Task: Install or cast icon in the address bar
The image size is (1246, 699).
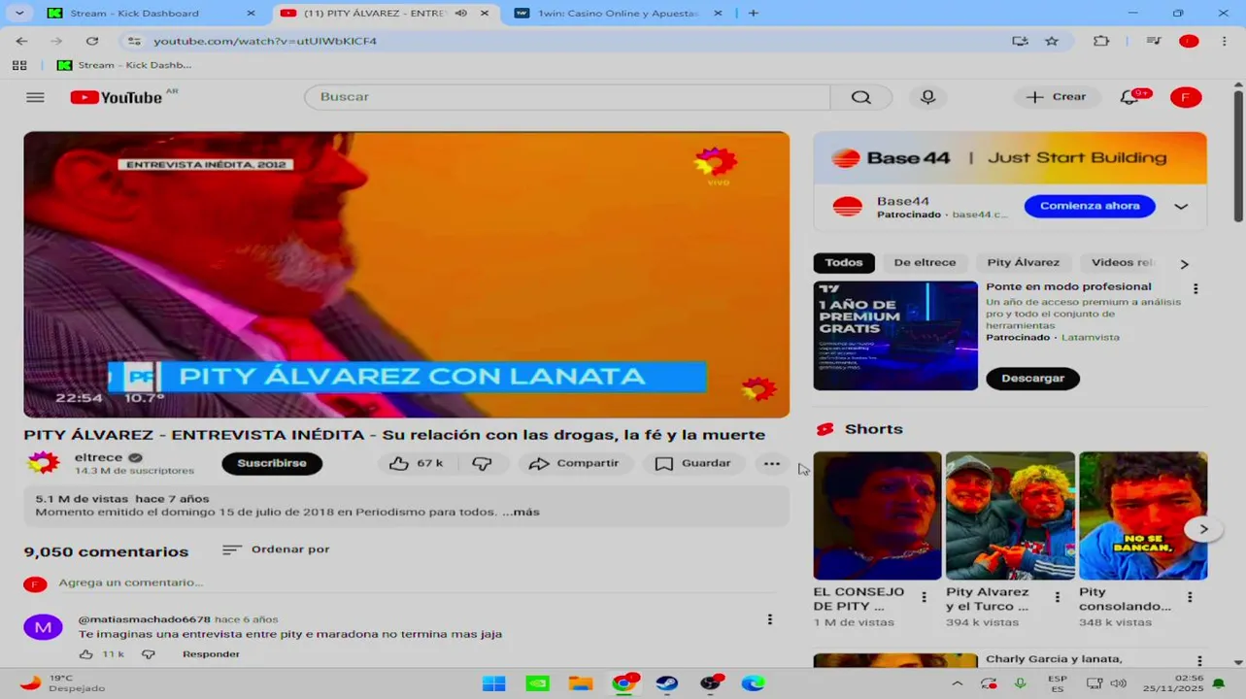Action: click(1020, 41)
